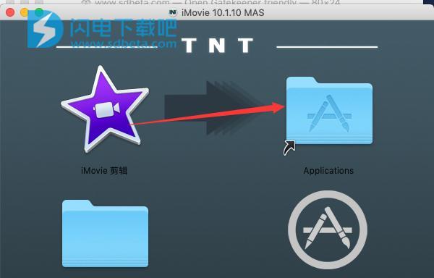Zoom window with the green button
The image size is (434, 278).
tap(39, 12)
